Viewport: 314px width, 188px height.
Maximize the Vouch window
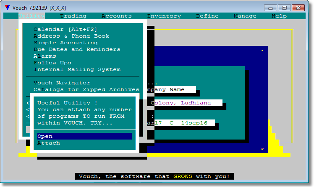(284, 8)
